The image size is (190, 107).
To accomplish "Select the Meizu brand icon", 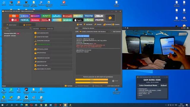I will point(78,16).
